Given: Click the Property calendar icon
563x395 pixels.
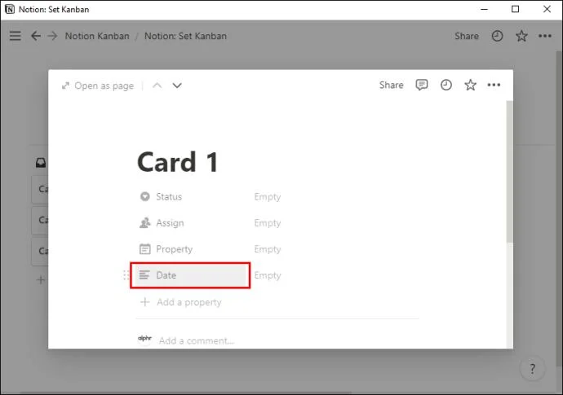Looking at the screenshot, I should pyautogui.click(x=144, y=248).
